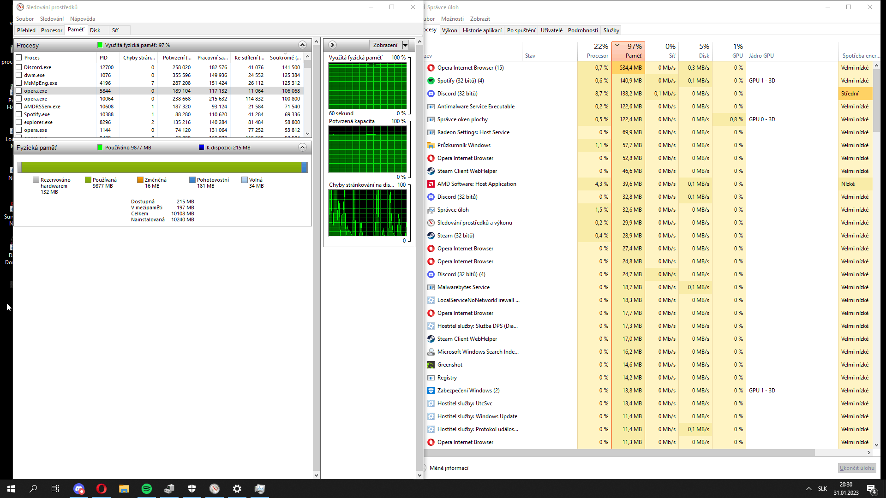Toggle the header Proces select-all checkbox
The height and width of the screenshot is (498, 886).
click(19, 58)
